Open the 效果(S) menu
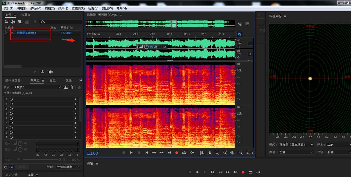 (63, 9)
